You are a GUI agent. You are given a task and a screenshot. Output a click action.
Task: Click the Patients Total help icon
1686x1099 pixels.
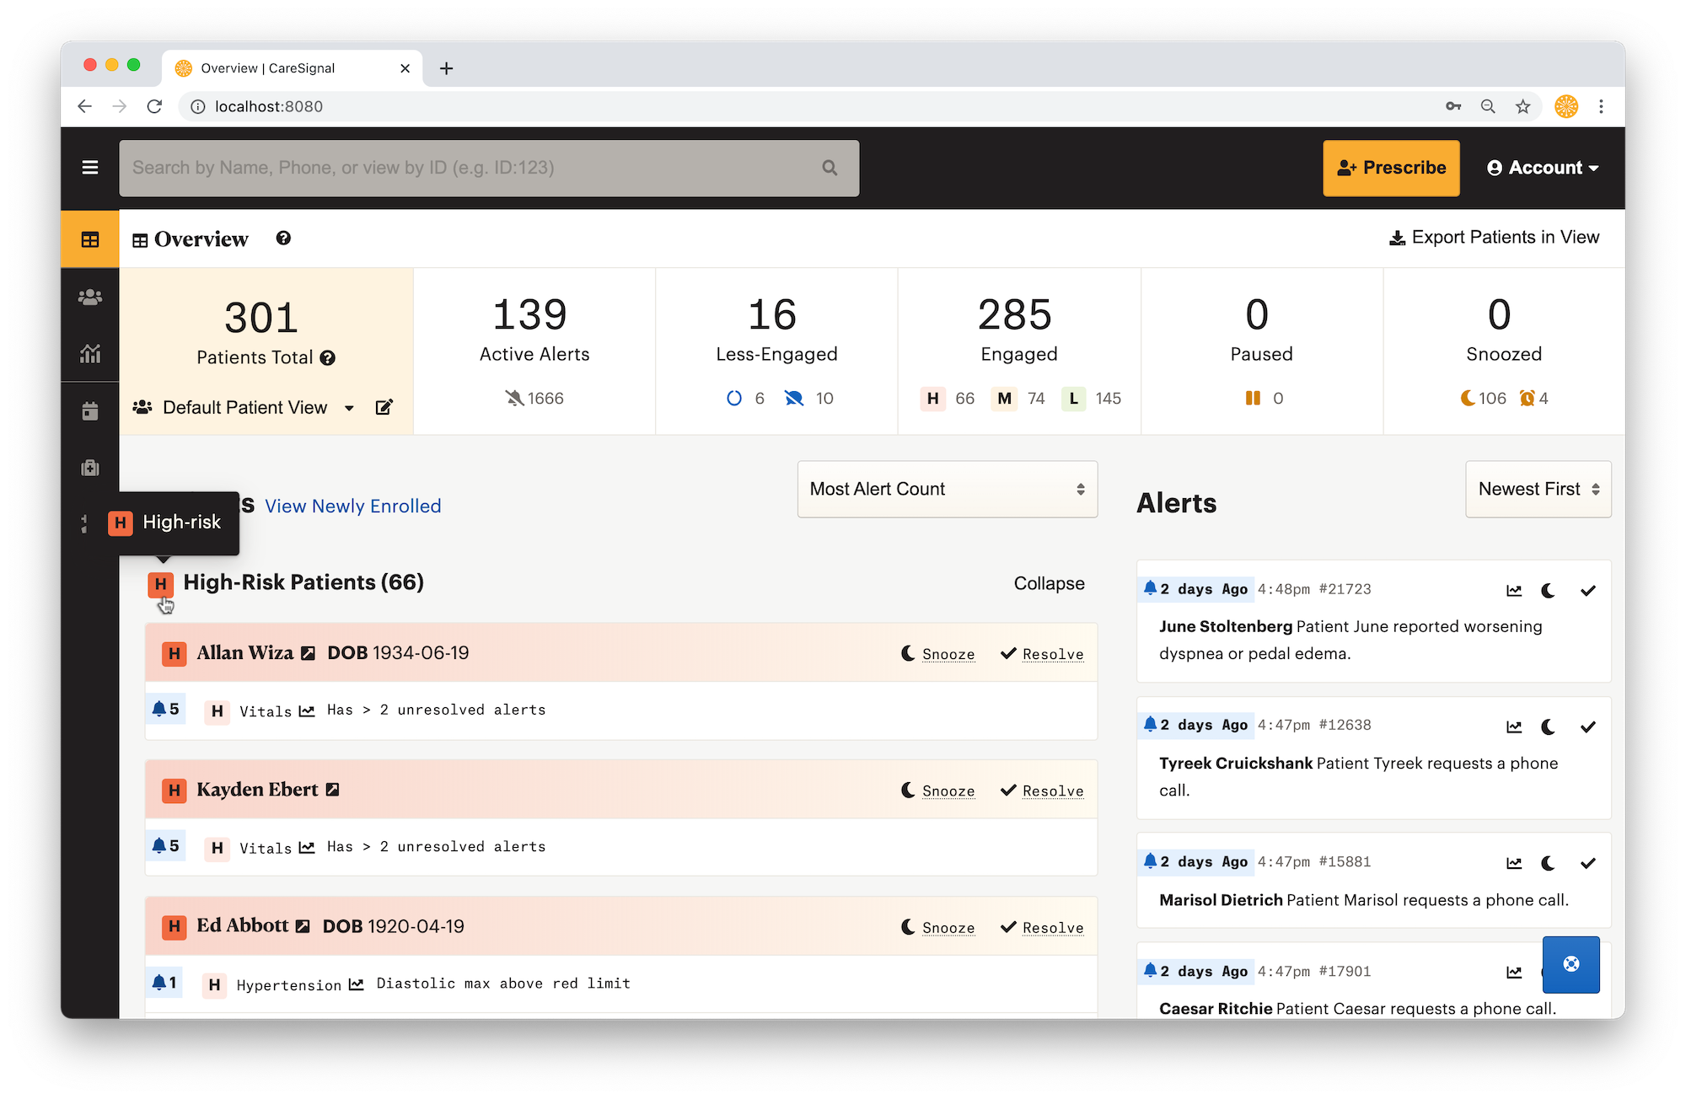coord(328,358)
